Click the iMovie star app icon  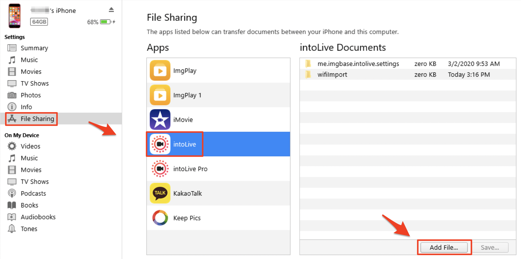160,119
